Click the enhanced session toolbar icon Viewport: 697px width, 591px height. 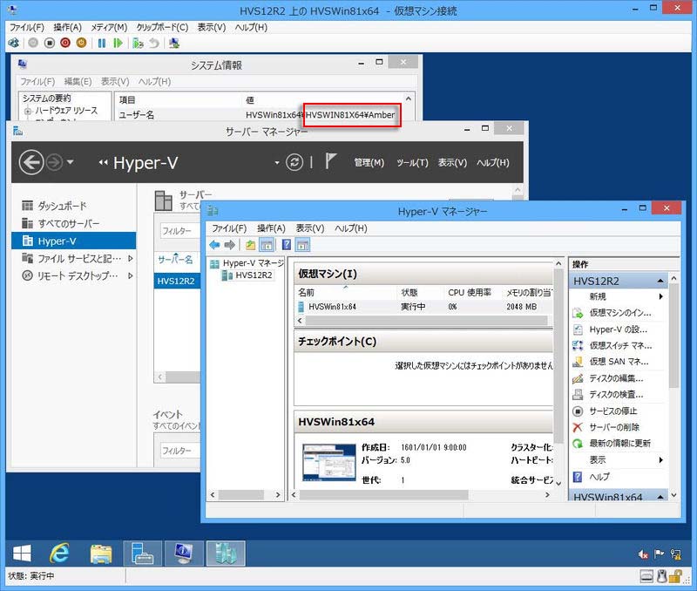(174, 43)
